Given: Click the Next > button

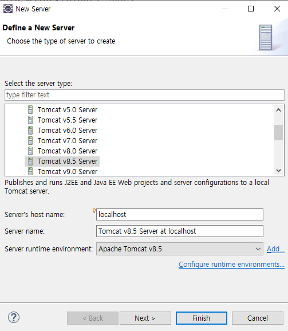Looking at the screenshot, I should pyautogui.click(x=145, y=318).
